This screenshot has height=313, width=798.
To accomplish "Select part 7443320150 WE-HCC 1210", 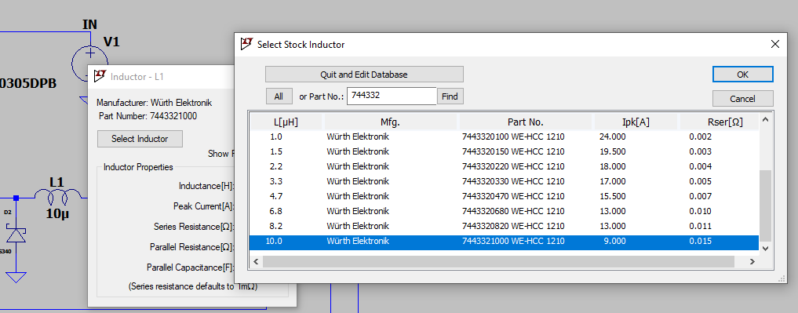I will (x=513, y=151).
